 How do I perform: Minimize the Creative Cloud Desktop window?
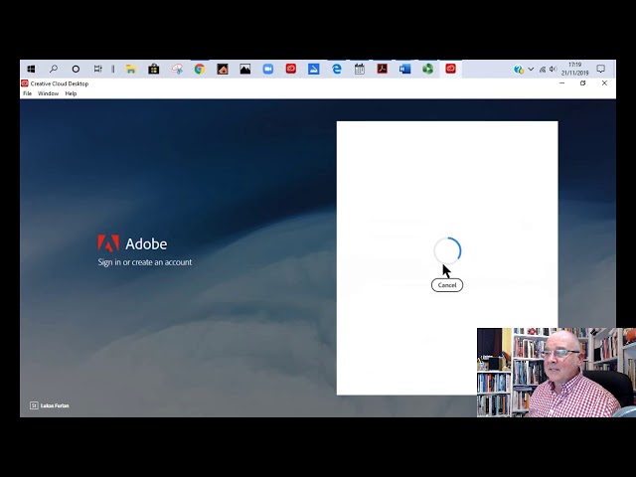point(561,83)
